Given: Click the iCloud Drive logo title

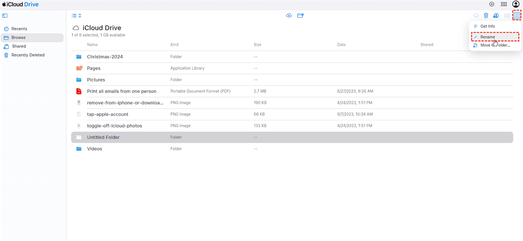Looking at the screenshot, I should point(20,4).
